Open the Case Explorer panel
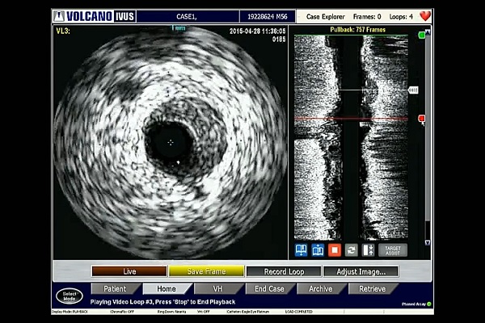This screenshot has width=485, height=323. click(326, 16)
